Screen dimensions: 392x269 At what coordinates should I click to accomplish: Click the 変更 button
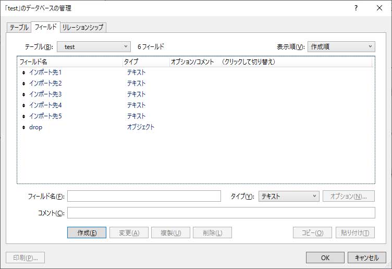pyautogui.click(x=129, y=233)
